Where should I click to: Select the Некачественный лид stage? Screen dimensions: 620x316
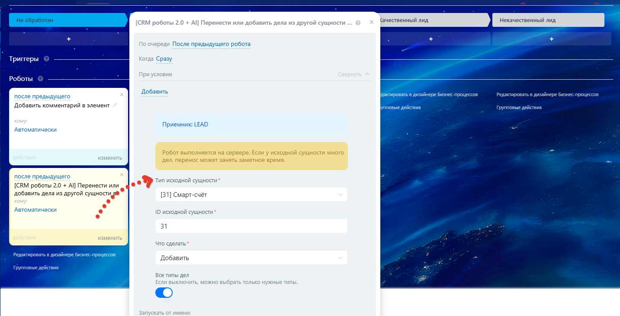(548, 20)
